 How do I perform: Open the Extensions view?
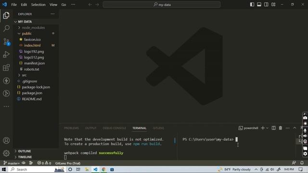(x=6, y=67)
